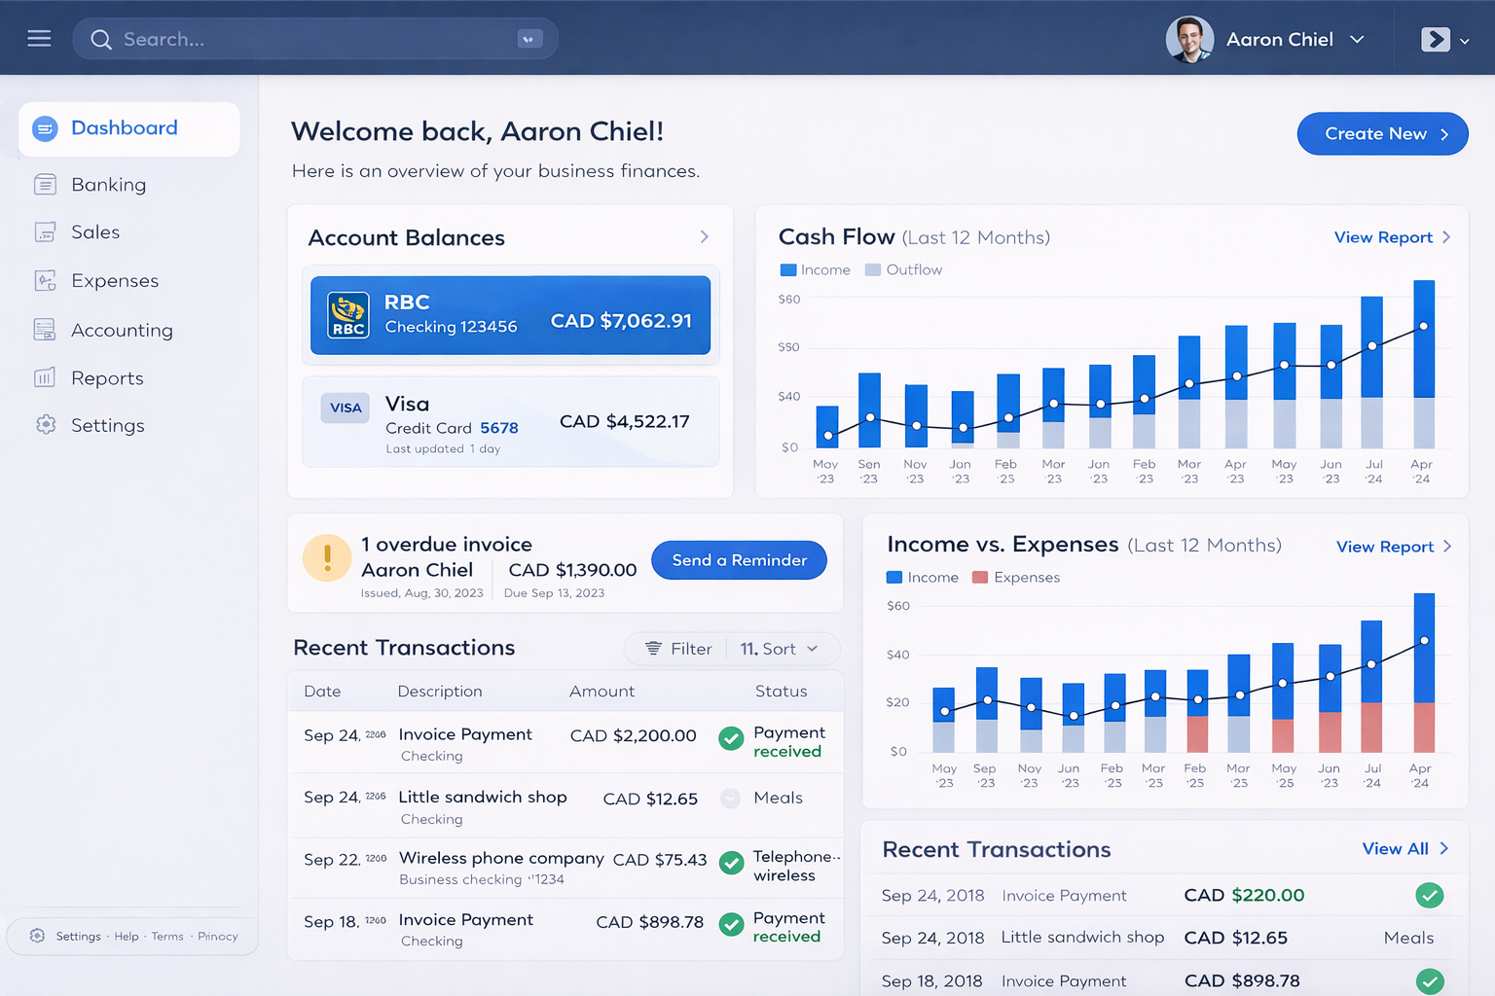The height and width of the screenshot is (996, 1495).
Task: Open the Sort dropdown in Recent Transactions
Action: tap(779, 649)
